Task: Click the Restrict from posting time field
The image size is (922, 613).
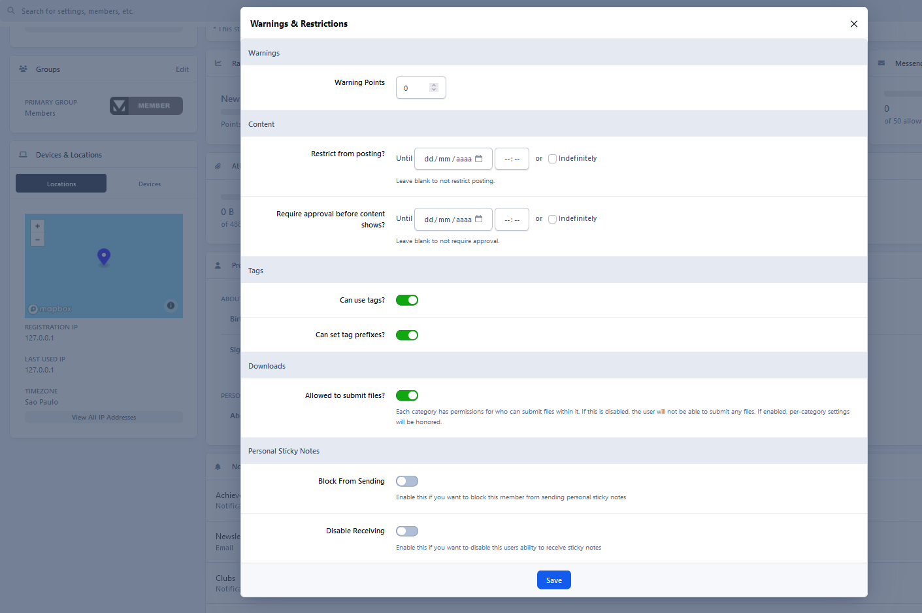Action: tap(512, 159)
